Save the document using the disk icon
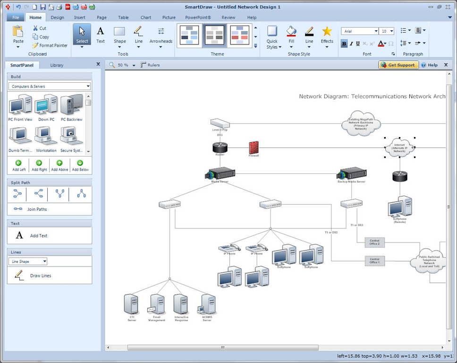The width and height of the screenshot is (457, 363). pyautogui.click(x=43, y=7)
